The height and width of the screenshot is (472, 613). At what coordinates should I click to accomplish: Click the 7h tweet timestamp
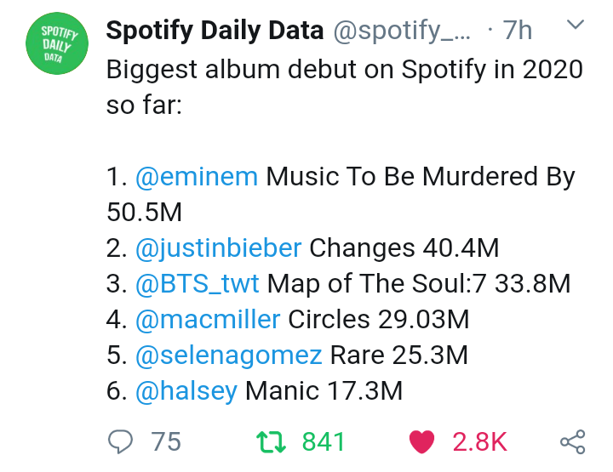pyautogui.click(x=516, y=31)
